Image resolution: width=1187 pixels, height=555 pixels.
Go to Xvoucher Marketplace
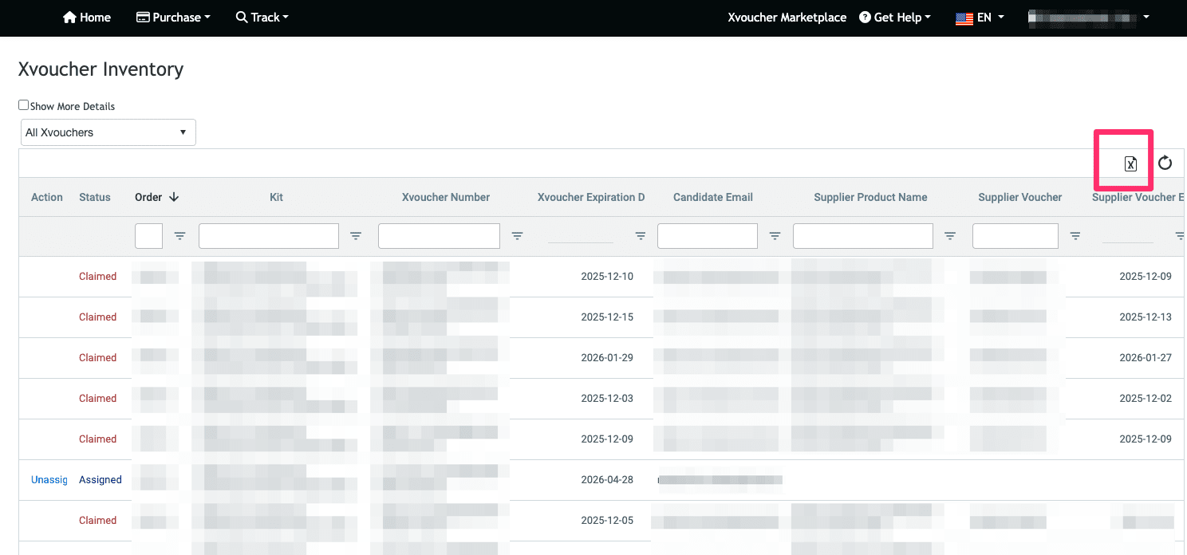click(787, 17)
